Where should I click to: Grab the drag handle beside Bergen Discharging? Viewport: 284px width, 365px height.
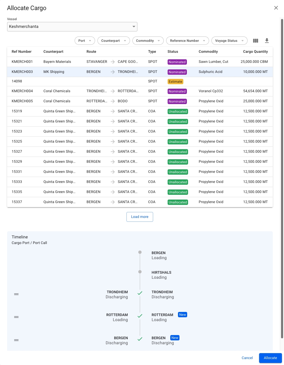coord(16,340)
